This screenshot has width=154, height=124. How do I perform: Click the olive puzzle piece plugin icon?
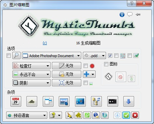click(x=78, y=115)
